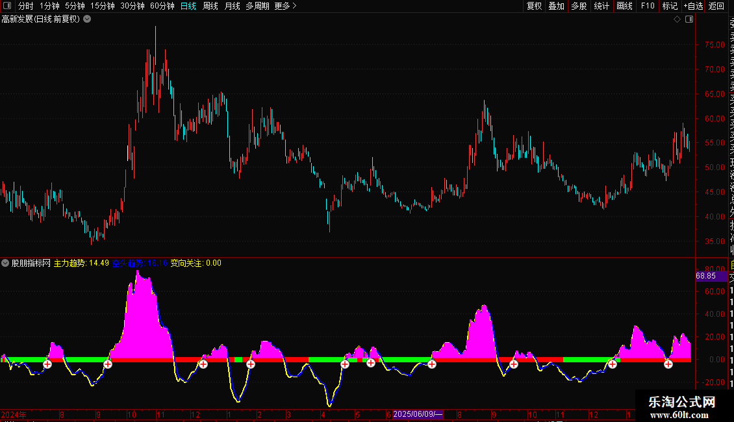Image resolution: width=734 pixels, height=422 pixels.
Task: Select the 1分钟 period
Action: pos(49,6)
